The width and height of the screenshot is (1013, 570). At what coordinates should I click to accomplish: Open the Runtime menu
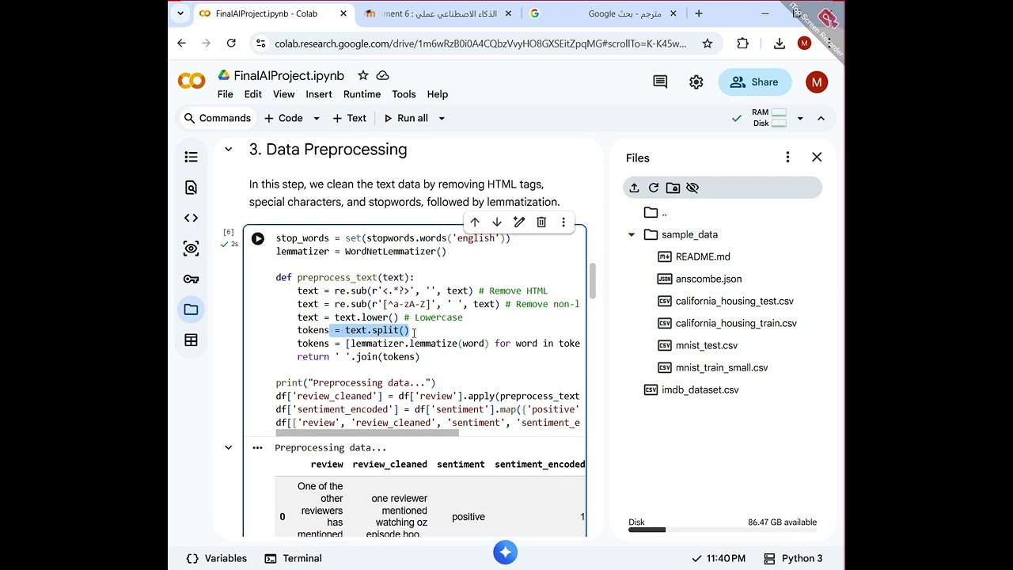point(362,94)
